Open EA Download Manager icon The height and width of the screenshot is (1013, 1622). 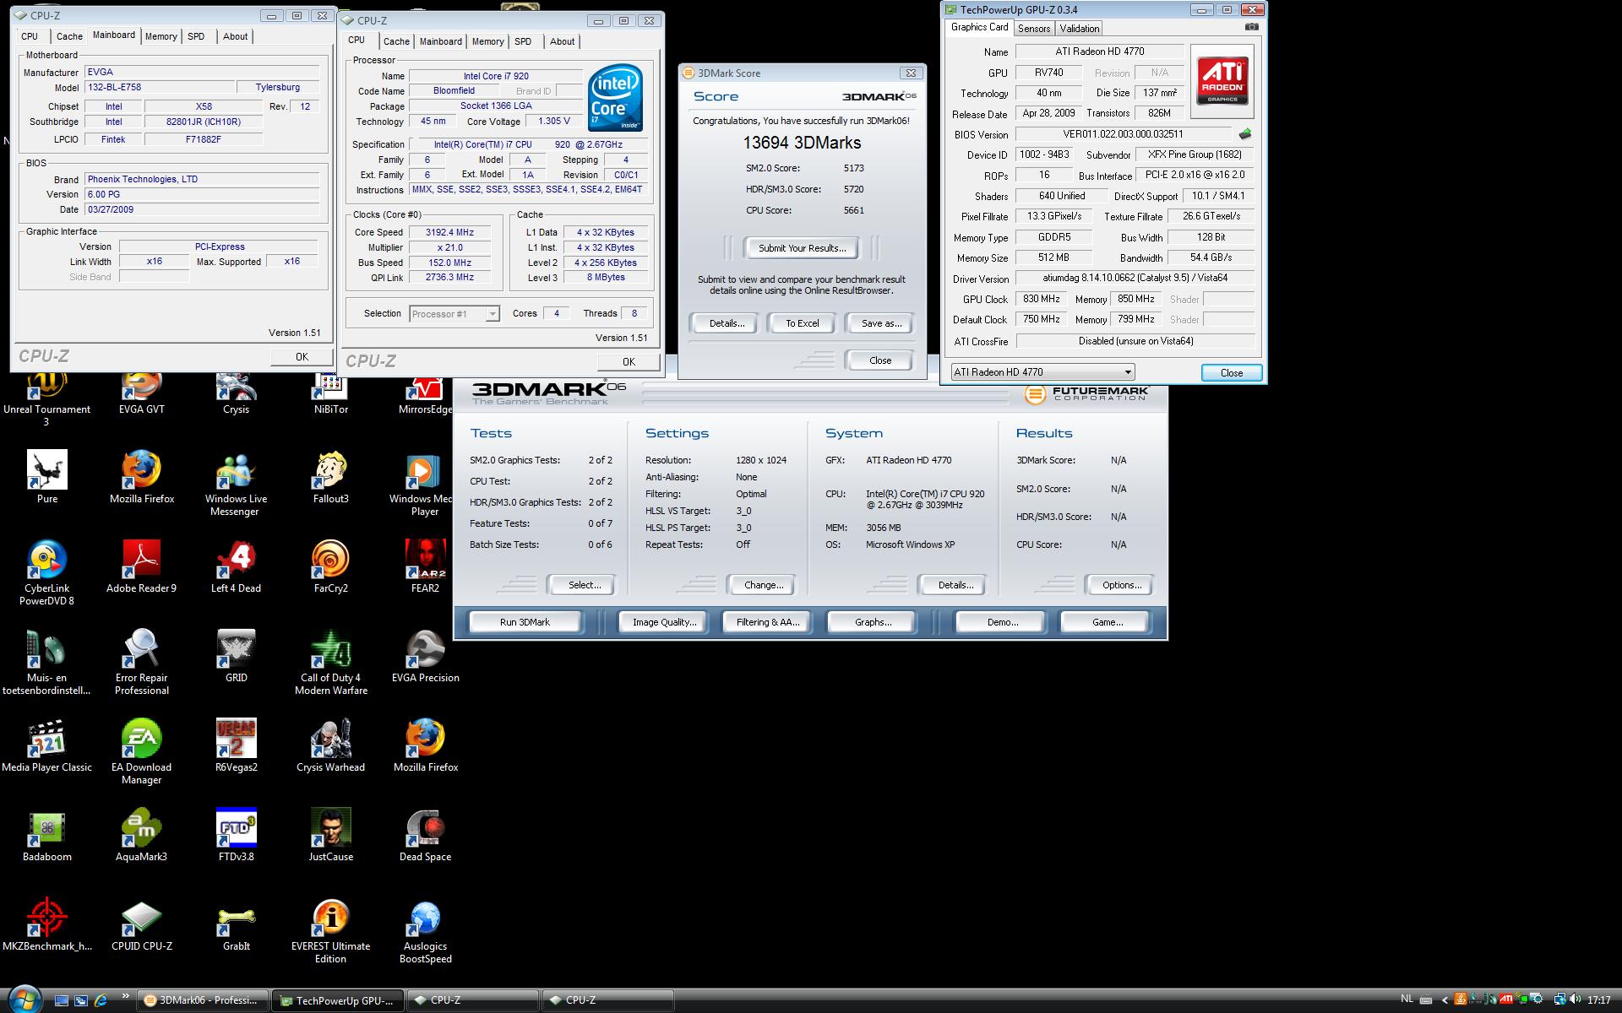click(142, 751)
